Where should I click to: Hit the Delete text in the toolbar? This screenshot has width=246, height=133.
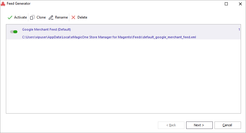click(x=82, y=17)
